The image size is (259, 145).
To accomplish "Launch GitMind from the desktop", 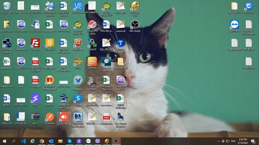I will pos(92,63).
